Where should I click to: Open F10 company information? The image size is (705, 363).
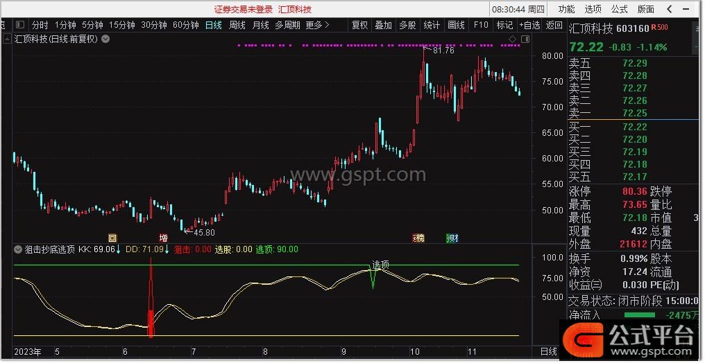tap(481, 25)
